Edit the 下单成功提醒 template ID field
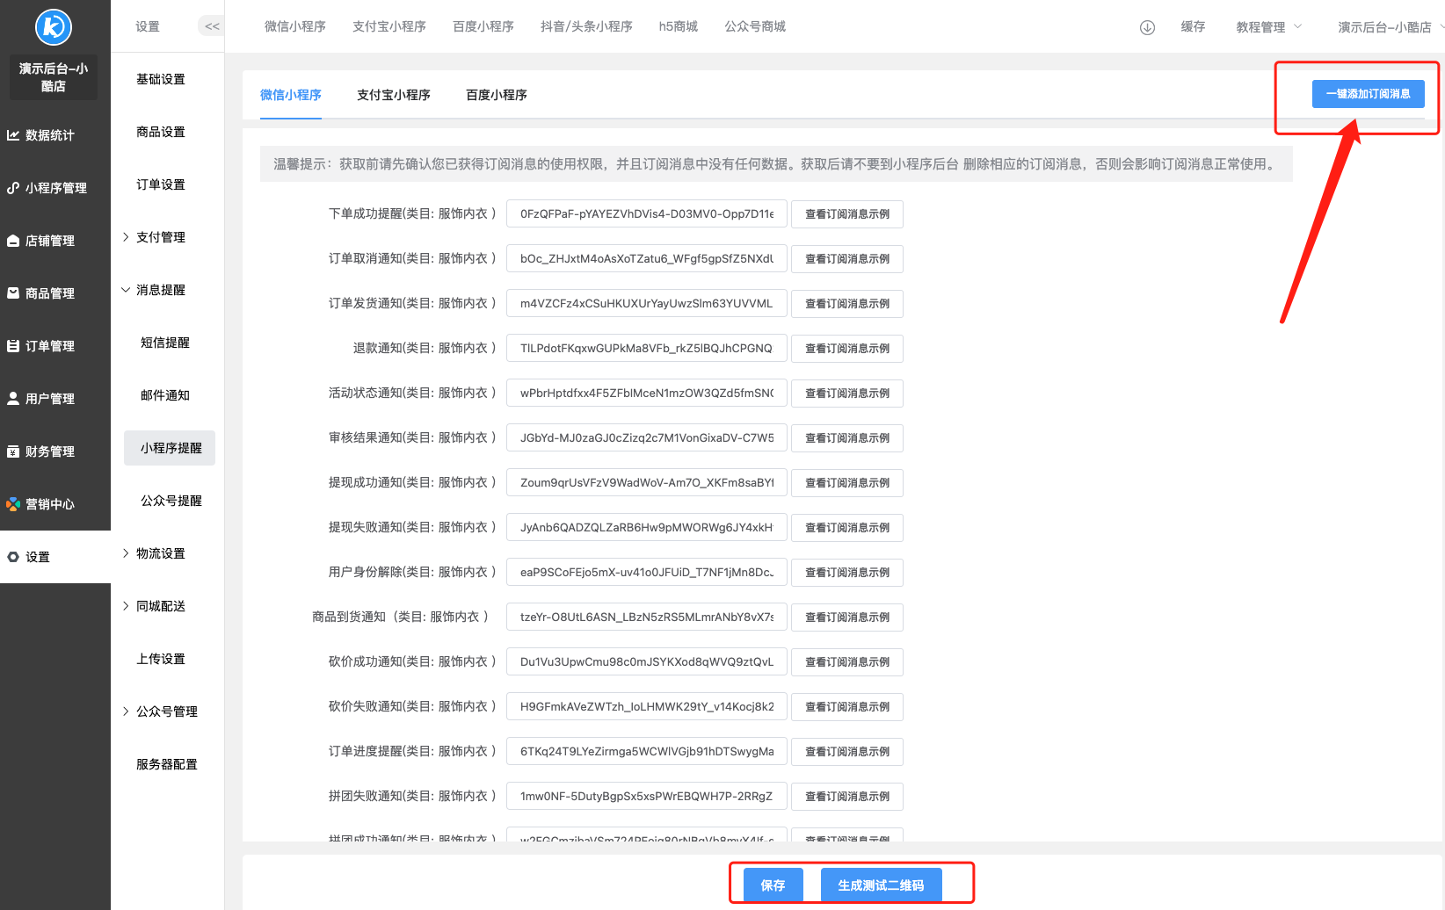This screenshot has height=910, width=1445. pos(647,214)
